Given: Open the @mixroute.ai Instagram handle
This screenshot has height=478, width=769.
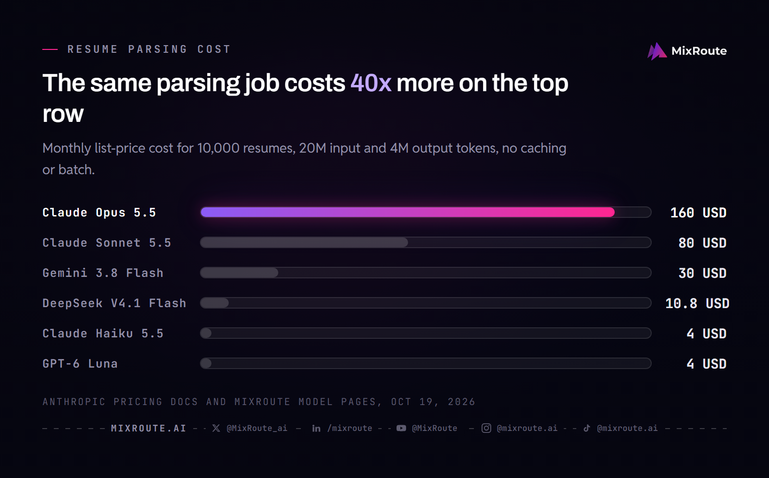Looking at the screenshot, I should [x=527, y=428].
